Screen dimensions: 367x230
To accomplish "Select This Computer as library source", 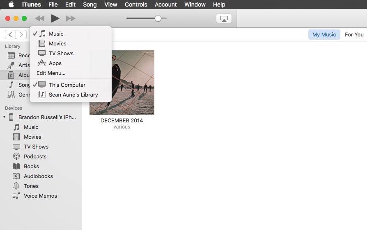I will coord(67,85).
